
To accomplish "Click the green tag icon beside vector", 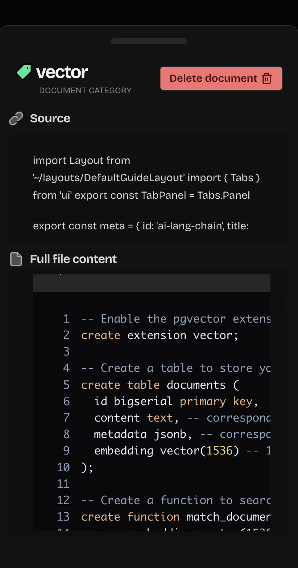I will [x=24, y=72].
